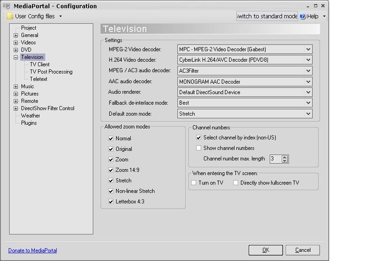Expand the DirectShow Filter Control node

pyautogui.click(x=16, y=108)
